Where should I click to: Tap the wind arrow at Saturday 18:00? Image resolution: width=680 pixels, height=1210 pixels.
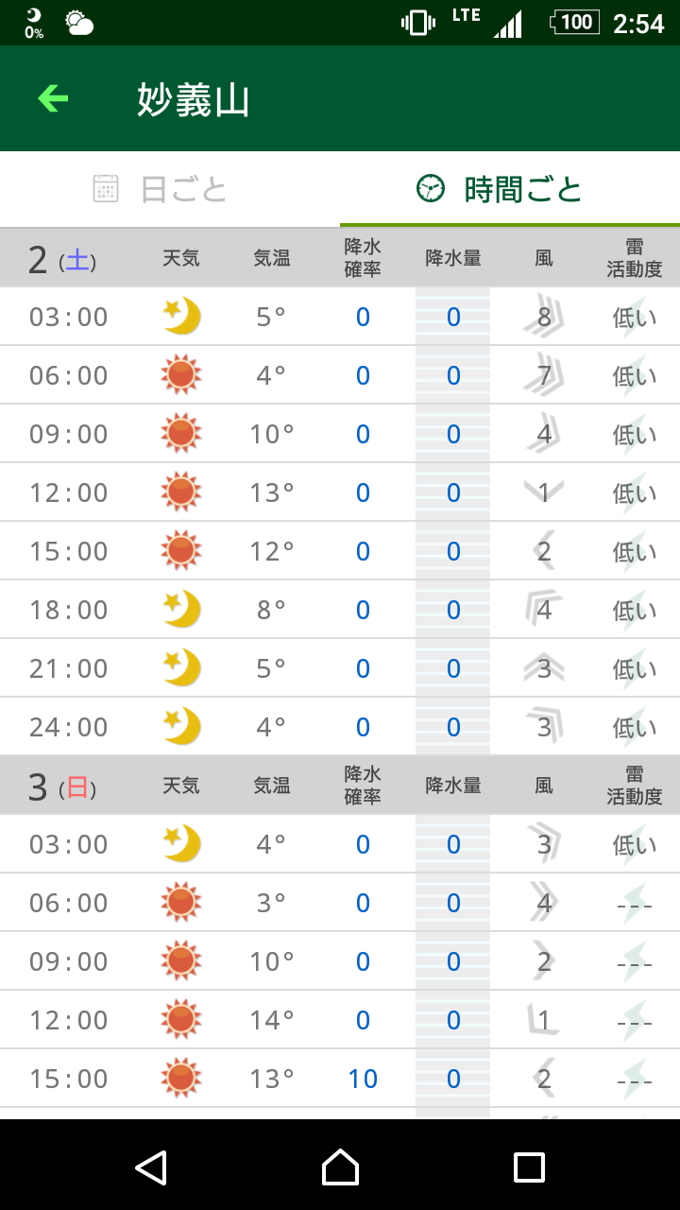point(544,609)
